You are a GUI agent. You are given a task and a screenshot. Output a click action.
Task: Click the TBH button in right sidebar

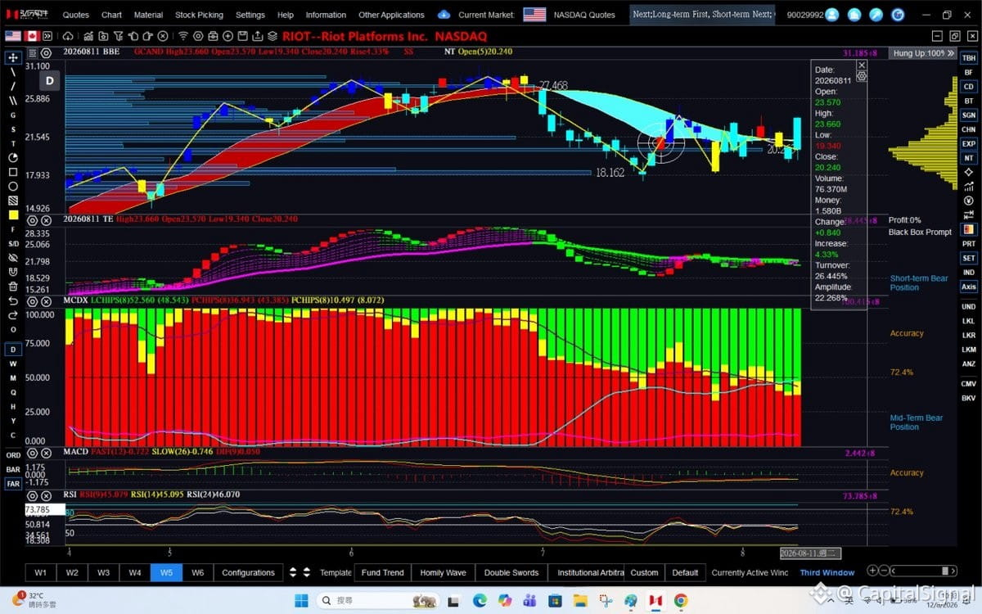969,58
